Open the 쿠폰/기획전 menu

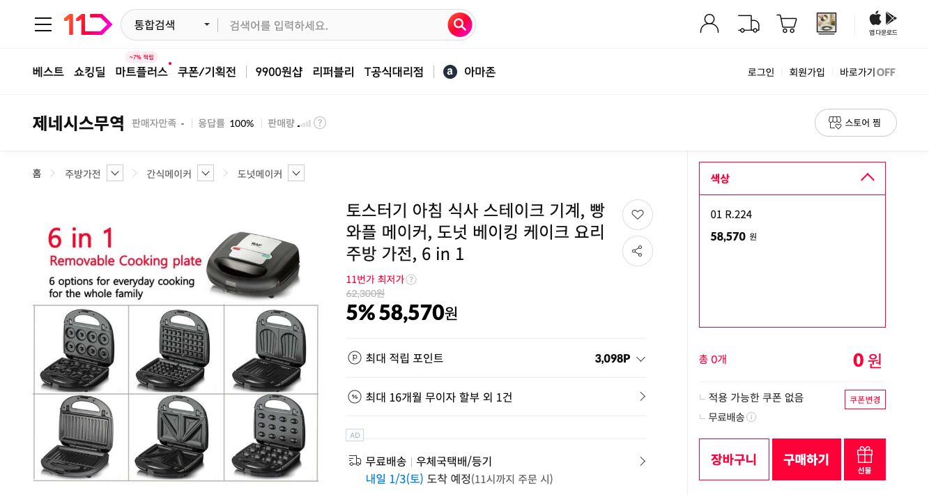click(206, 72)
